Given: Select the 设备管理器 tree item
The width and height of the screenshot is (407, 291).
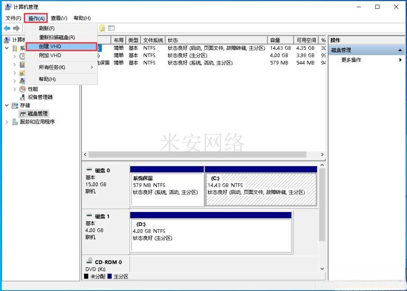Looking at the screenshot, I should (x=40, y=97).
